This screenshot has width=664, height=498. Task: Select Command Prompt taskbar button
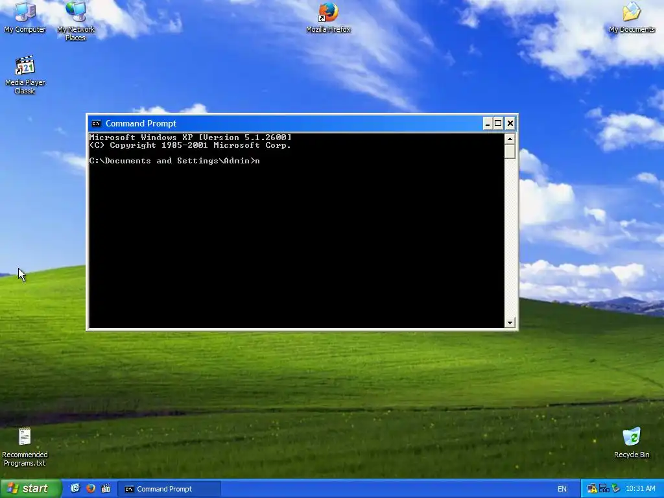(x=169, y=489)
